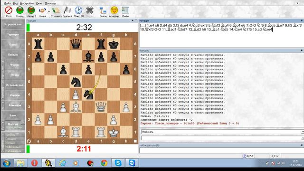Open Google Chrome from the taskbar
The width and height of the screenshot is (304, 171).
(x=104, y=163)
